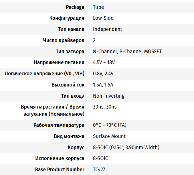Click the "Логическое напряжение (VIL, VIH)" label

tap(44, 74)
